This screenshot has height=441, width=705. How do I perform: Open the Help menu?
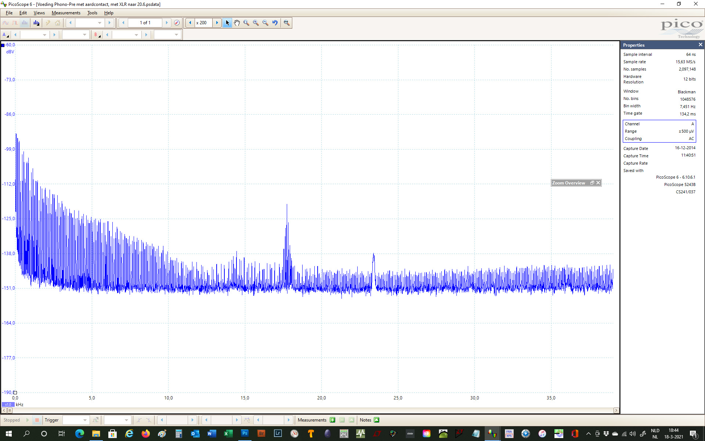[109, 13]
